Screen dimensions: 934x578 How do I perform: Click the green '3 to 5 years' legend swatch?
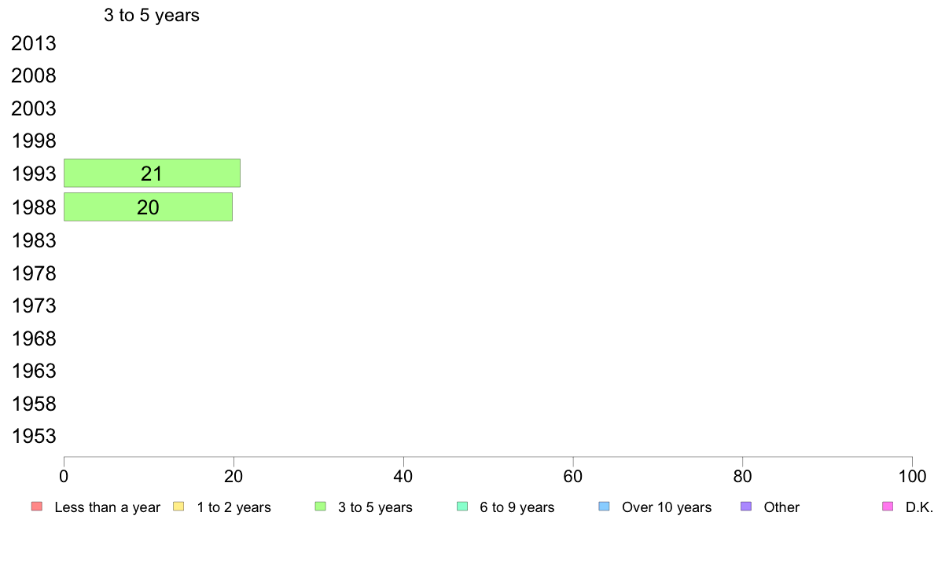(321, 507)
